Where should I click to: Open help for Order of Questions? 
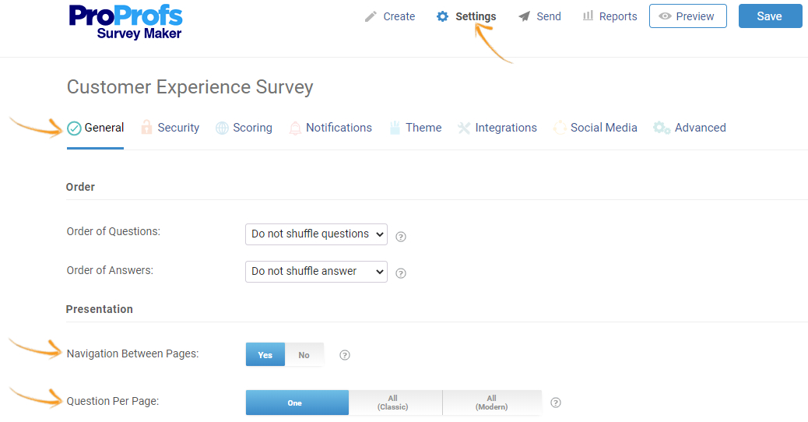pos(401,236)
